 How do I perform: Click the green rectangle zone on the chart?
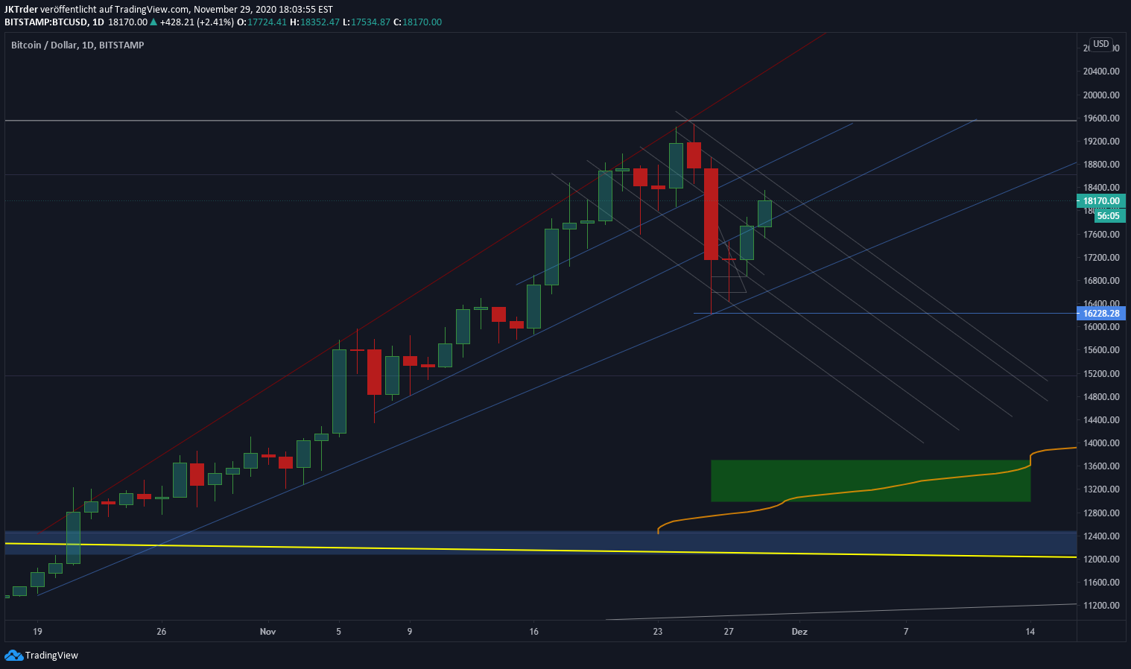(870, 480)
